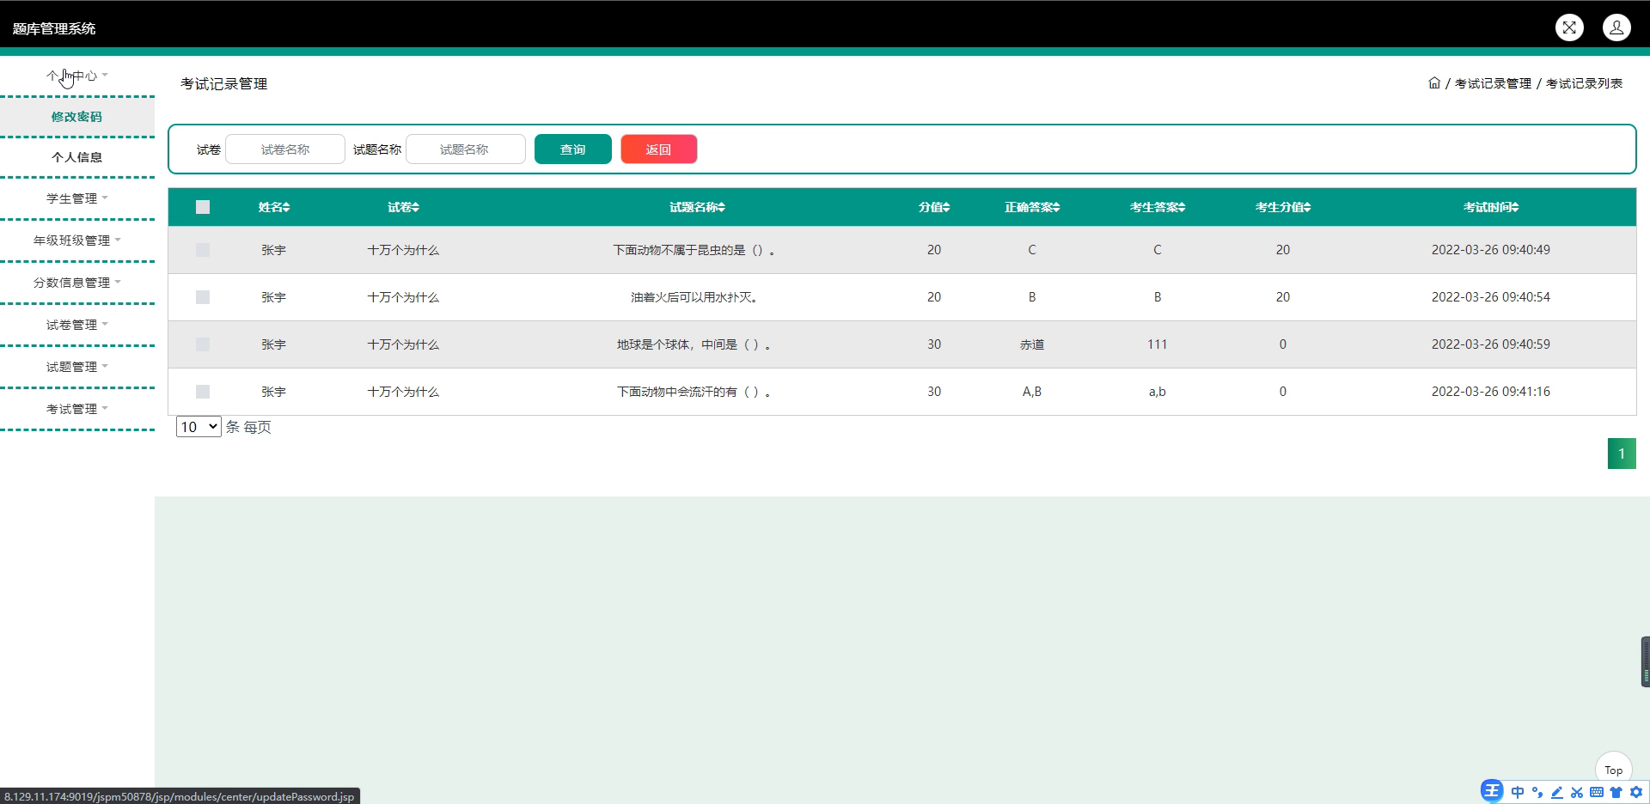Open the rows-per-page dropdown showing 10
The height and width of the screenshot is (804, 1650).
[199, 427]
